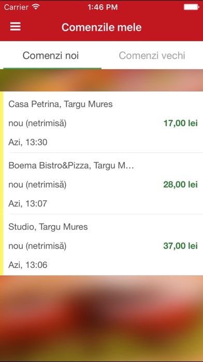The image size is (203, 362).
Task: Tap the blurred banner image under tabs
Action: (102, 80)
